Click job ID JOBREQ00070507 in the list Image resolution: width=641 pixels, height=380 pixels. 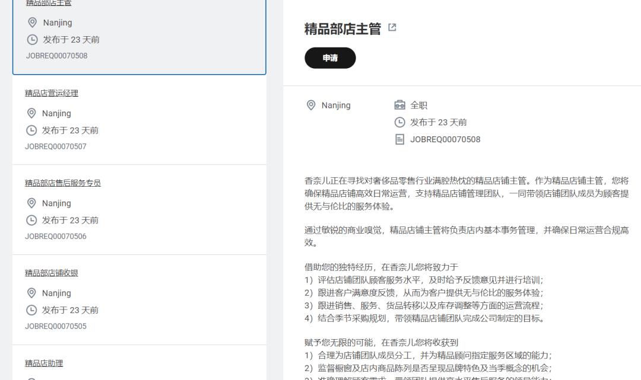pos(56,146)
